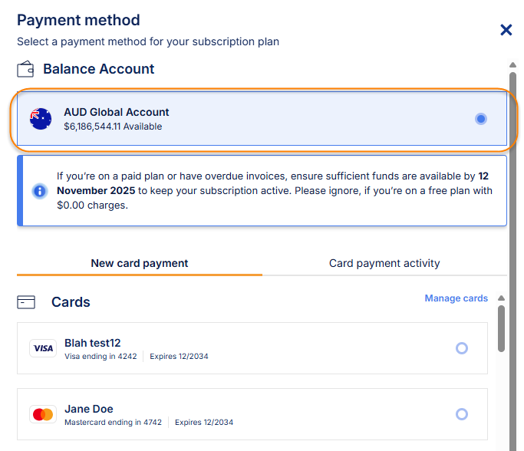
Task: Click the Blah test12 card name
Action: tap(93, 343)
